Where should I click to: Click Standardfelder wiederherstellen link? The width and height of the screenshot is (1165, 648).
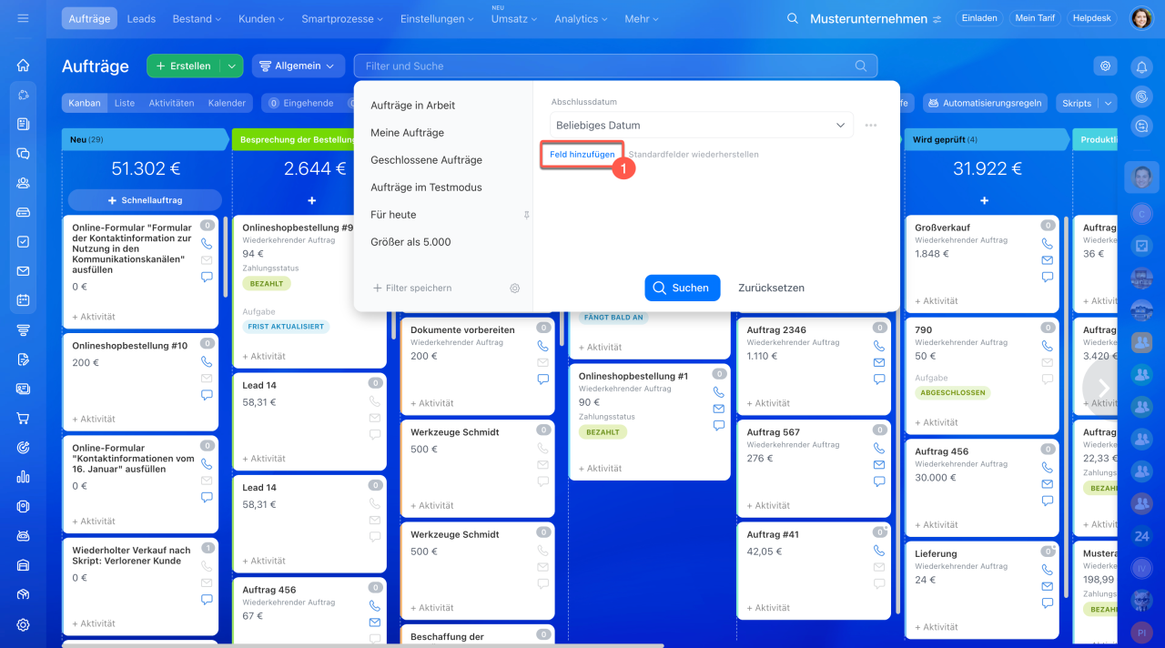tap(694, 155)
